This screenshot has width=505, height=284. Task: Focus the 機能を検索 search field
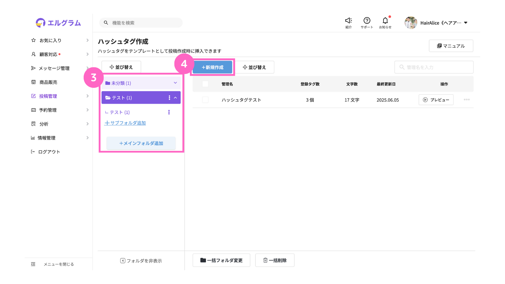(141, 23)
